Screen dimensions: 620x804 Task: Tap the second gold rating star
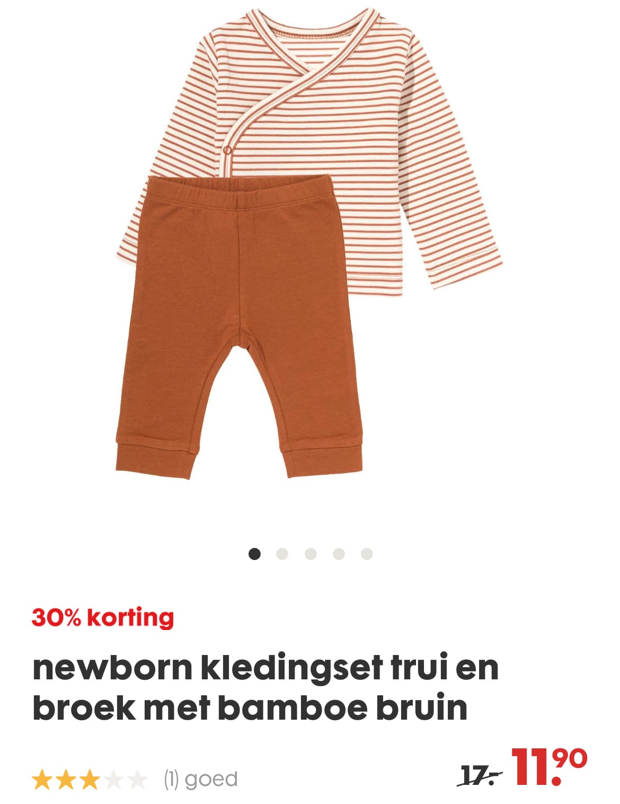click(x=65, y=780)
